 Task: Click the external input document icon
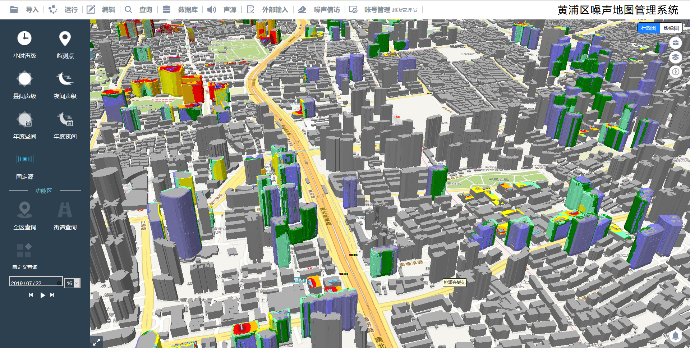click(250, 10)
